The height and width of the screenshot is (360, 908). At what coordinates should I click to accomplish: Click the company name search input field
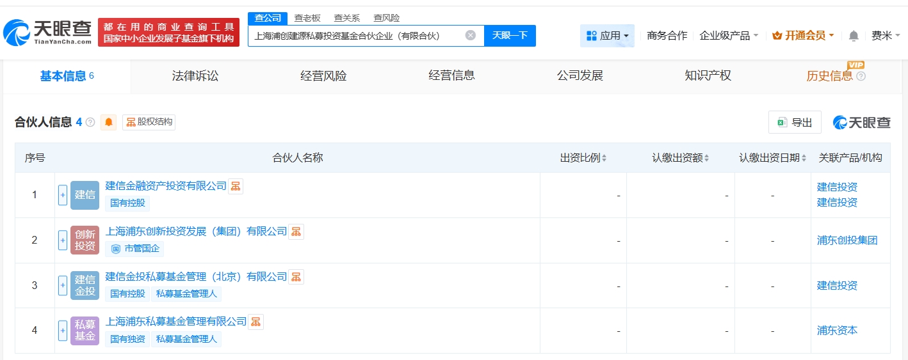click(355, 36)
